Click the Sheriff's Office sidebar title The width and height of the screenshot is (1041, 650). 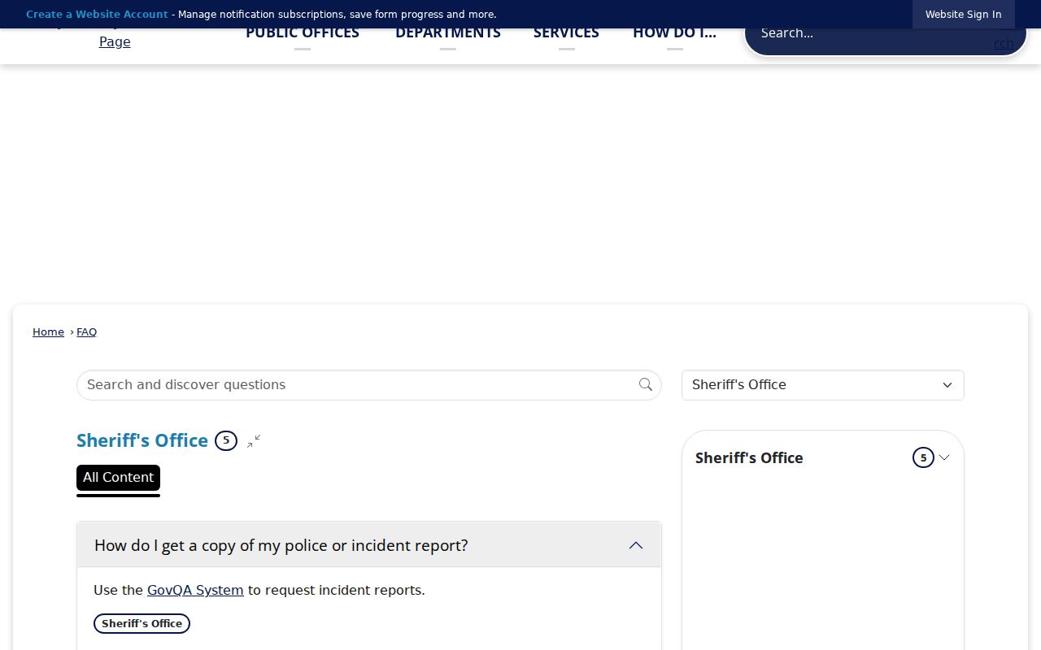pyautogui.click(x=749, y=457)
